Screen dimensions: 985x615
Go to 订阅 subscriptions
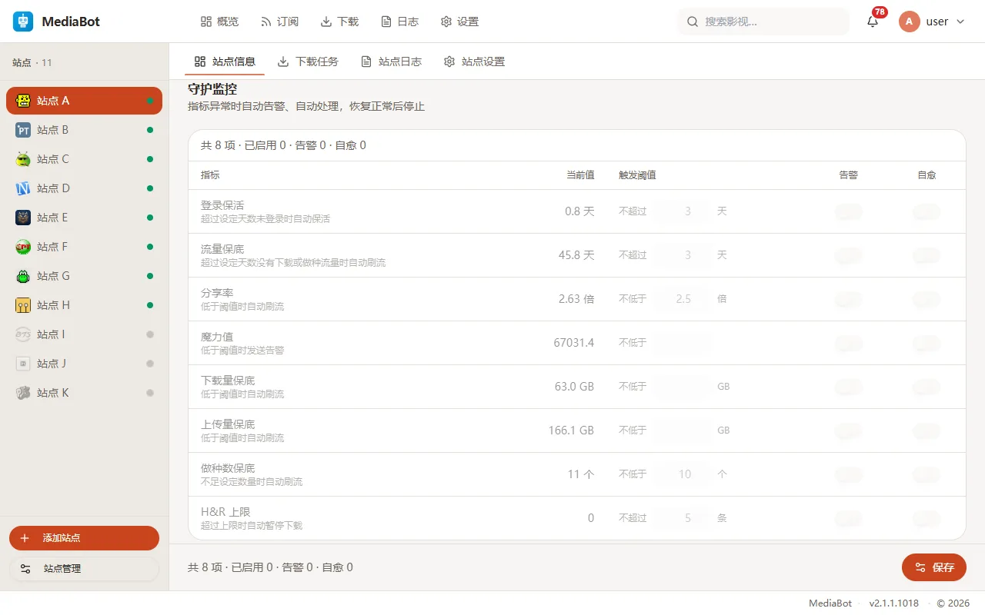coord(279,22)
